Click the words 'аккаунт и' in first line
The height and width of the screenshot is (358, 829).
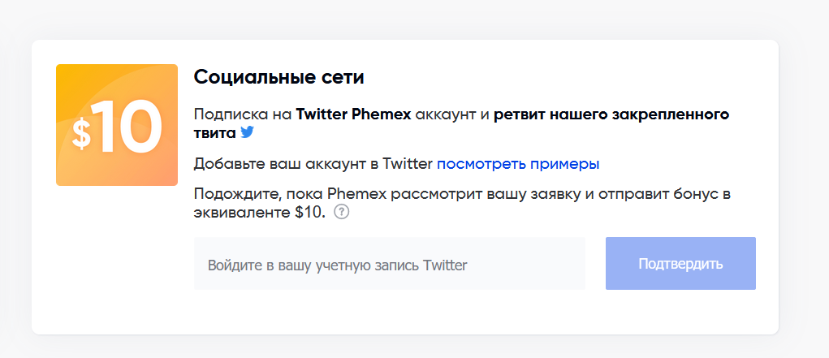pos(452,114)
